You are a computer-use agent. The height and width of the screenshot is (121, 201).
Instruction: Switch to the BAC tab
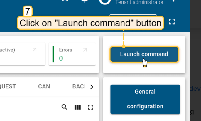click(x=78, y=86)
